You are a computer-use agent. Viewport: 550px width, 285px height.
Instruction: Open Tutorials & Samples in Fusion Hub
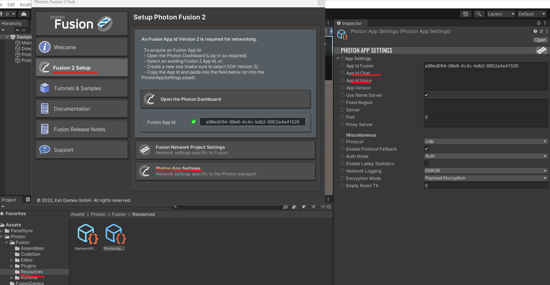point(82,88)
